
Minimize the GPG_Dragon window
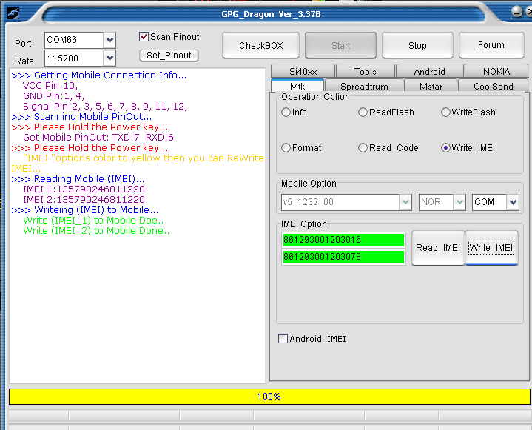[x=516, y=12]
